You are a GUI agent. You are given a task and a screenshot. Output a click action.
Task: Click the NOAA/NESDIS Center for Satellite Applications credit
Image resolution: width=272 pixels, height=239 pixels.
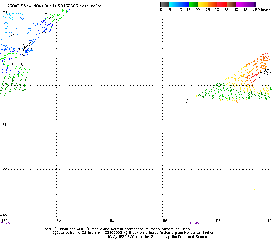(159, 237)
